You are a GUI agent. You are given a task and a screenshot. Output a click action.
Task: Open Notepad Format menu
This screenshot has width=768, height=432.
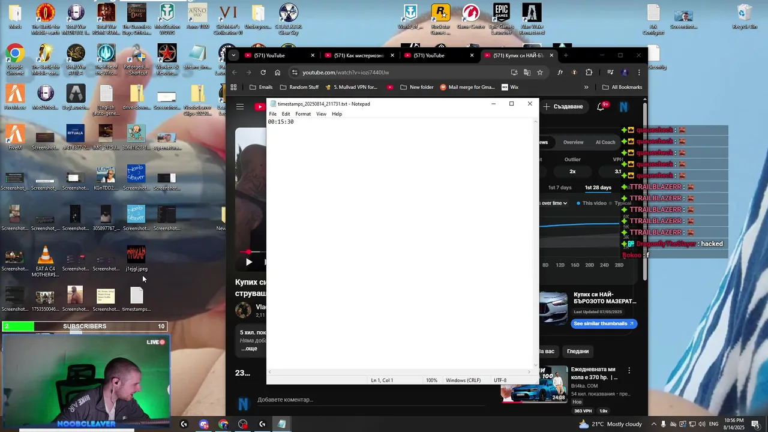303,114
